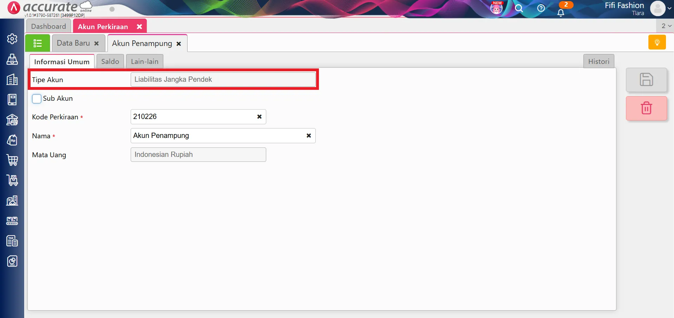Open the inventory hand cart icon
This screenshot has width=674, height=318.
(12, 180)
